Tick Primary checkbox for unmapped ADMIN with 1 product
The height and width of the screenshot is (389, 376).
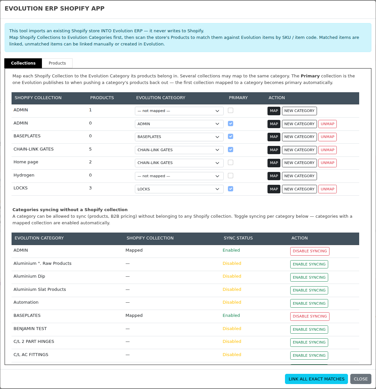pos(231,110)
